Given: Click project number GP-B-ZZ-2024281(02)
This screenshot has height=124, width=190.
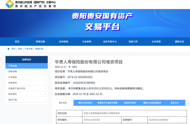Looking at the screenshot, I should (x=80, y=77).
